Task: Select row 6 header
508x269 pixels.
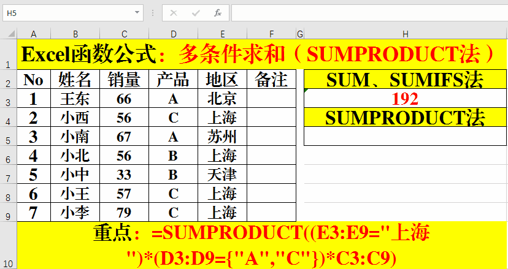Action: [x=9, y=155]
